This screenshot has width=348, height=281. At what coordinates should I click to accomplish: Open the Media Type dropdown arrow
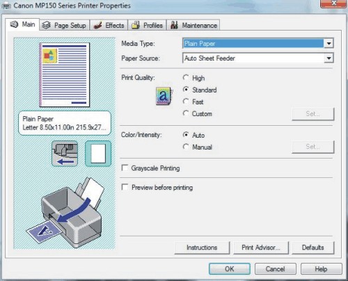click(x=329, y=43)
